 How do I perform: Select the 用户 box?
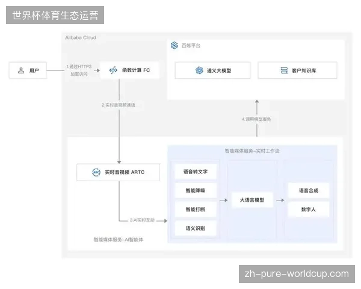point(28,70)
